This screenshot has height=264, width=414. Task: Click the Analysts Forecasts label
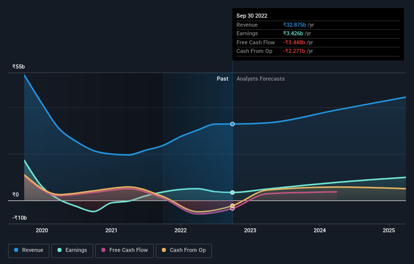261,79
